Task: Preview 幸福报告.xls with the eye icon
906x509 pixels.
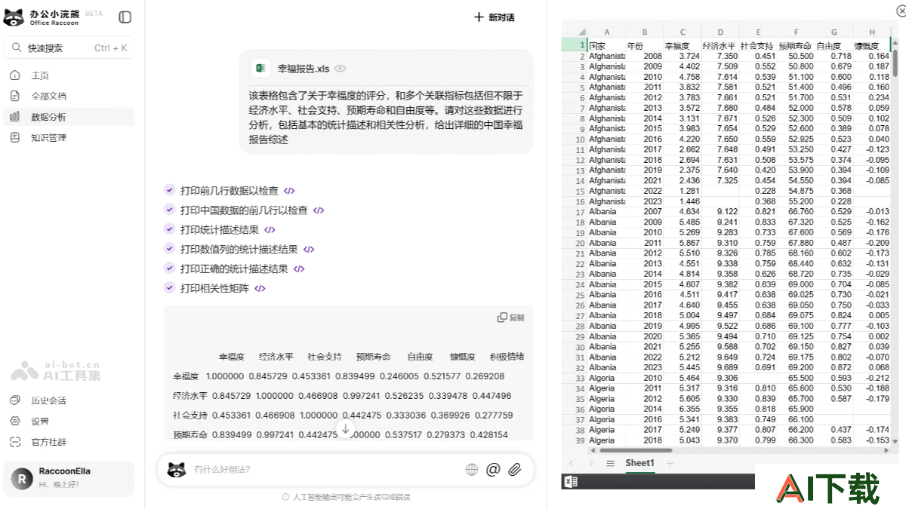Action: coord(341,69)
